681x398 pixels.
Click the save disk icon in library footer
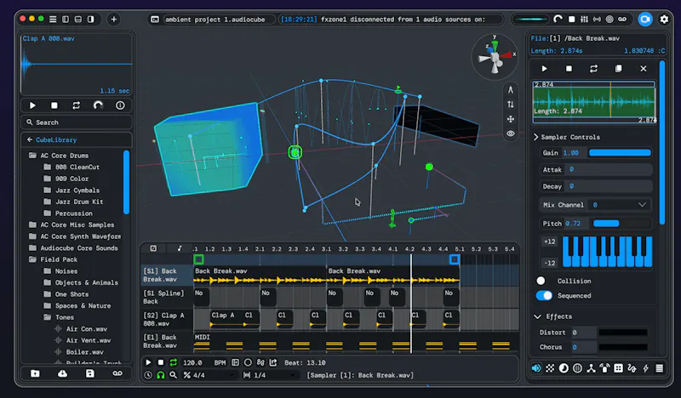tap(90, 373)
